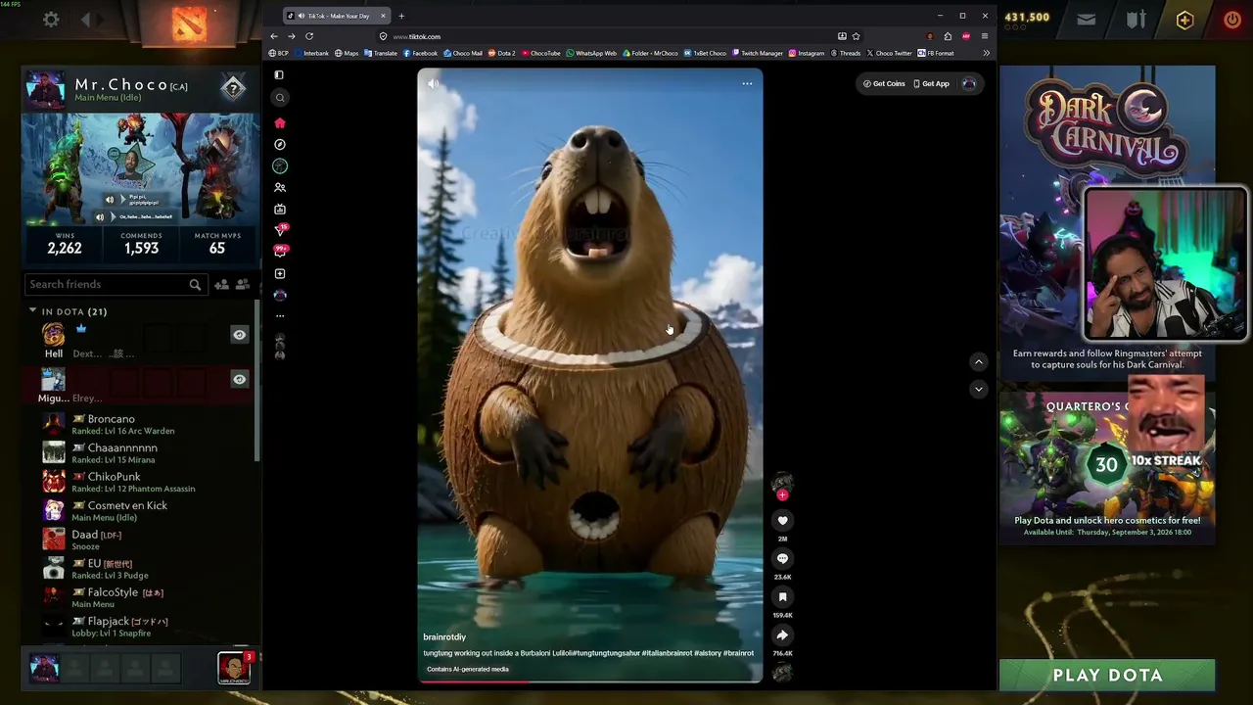Seek using the TikTok video progress bar
This screenshot has height=705, width=1253.
click(x=590, y=681)
